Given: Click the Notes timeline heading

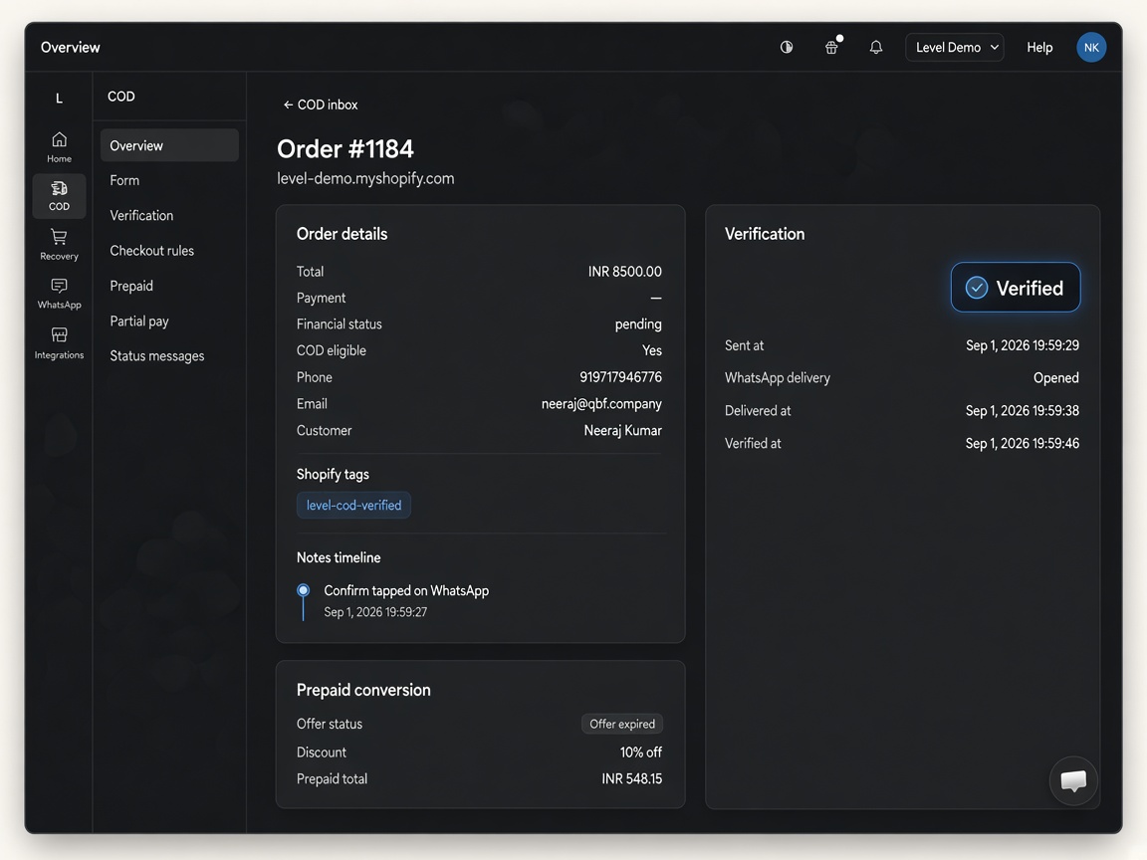Looking at the screenshot, I should (339, 558).
